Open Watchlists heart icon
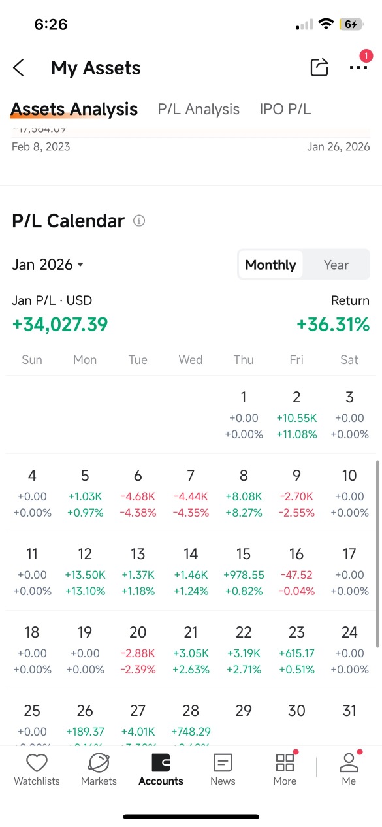 click(37, 763)
